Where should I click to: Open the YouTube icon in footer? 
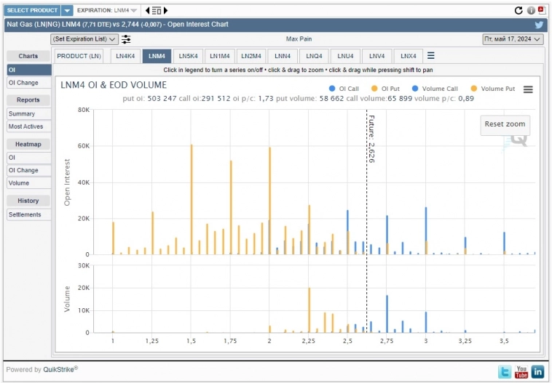pos(521,371)
